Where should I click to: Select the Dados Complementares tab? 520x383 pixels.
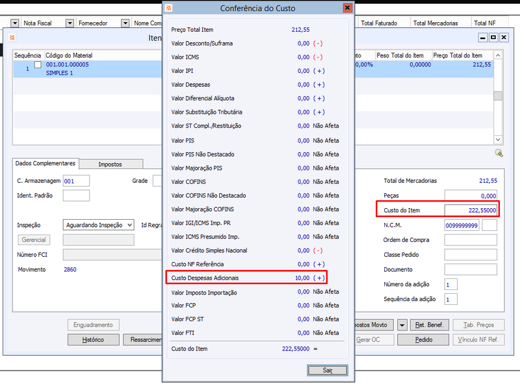[45, 163]
